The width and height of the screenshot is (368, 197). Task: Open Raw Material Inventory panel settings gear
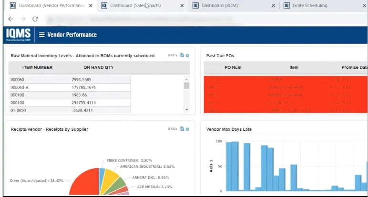pos(187,56)
